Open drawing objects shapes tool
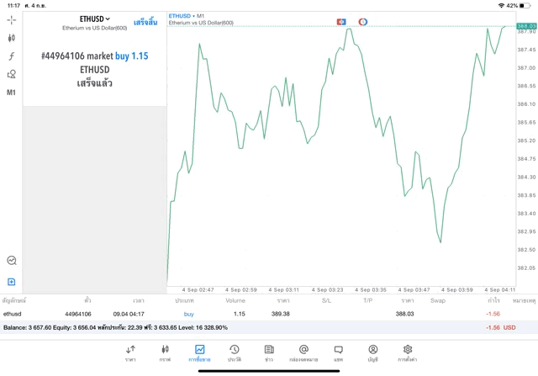This screenshot has width=538, height=376. pos(11,74)
